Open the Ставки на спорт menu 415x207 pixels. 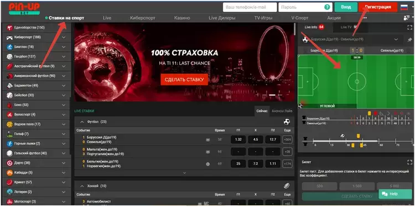[x=66, y=18]
